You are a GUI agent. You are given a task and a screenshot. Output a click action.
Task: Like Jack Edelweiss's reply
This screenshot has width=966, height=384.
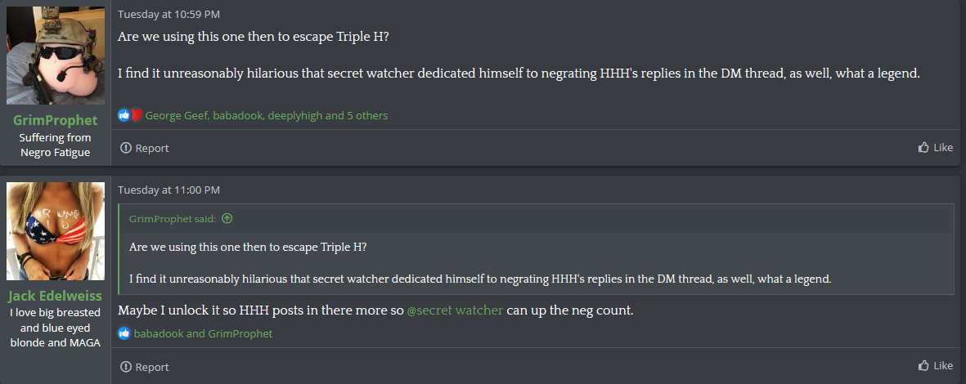click(935, 365)
